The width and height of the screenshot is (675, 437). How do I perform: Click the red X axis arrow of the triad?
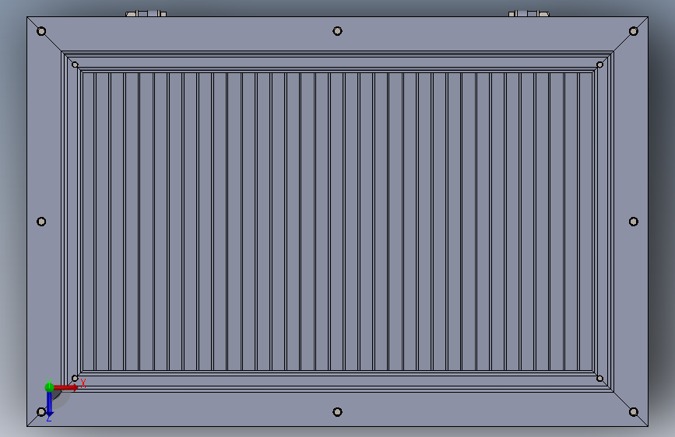[x=65, y=387]
